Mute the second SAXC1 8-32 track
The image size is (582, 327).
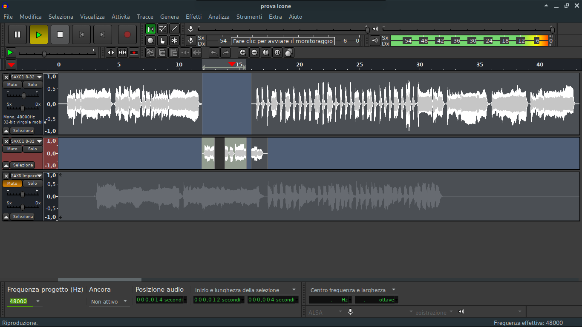click(12, 149)
